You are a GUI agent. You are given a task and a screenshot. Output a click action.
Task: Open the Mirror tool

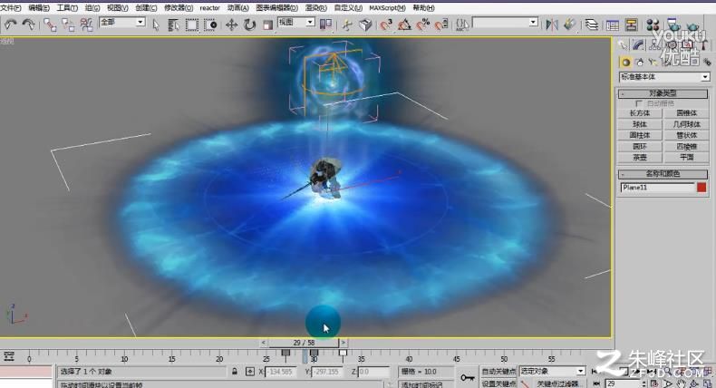552,24
